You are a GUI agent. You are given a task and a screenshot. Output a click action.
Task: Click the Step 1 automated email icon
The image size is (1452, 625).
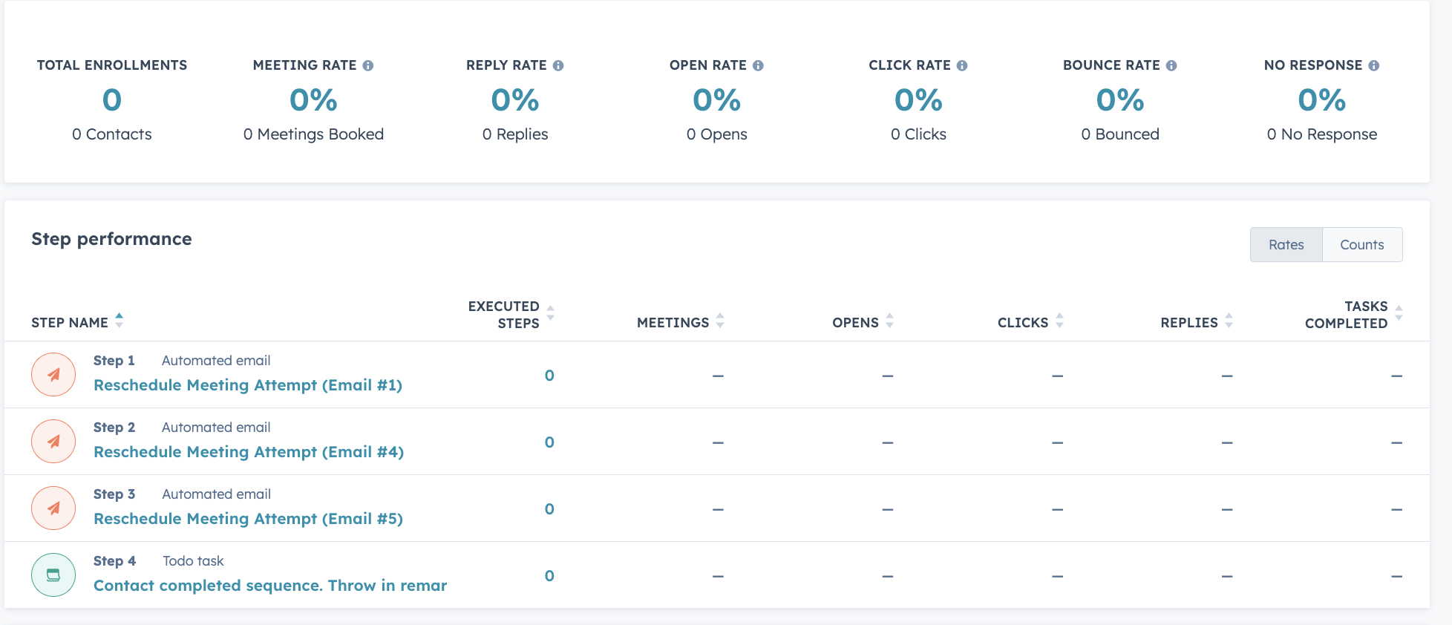[x=53, y=375]
